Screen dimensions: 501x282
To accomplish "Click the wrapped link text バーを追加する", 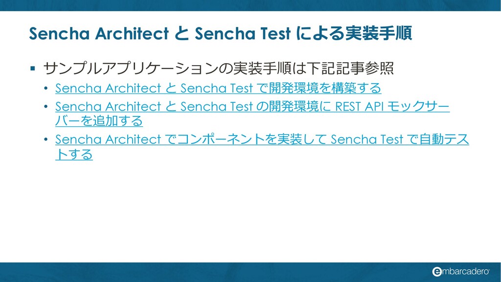I will click(99, 121).
